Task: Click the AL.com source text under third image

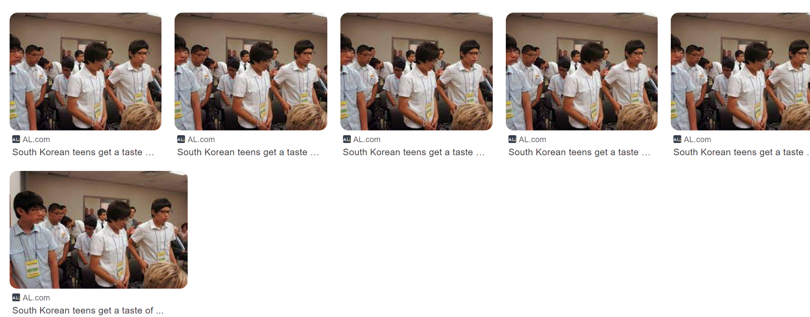Action: [x=367, y=140]
